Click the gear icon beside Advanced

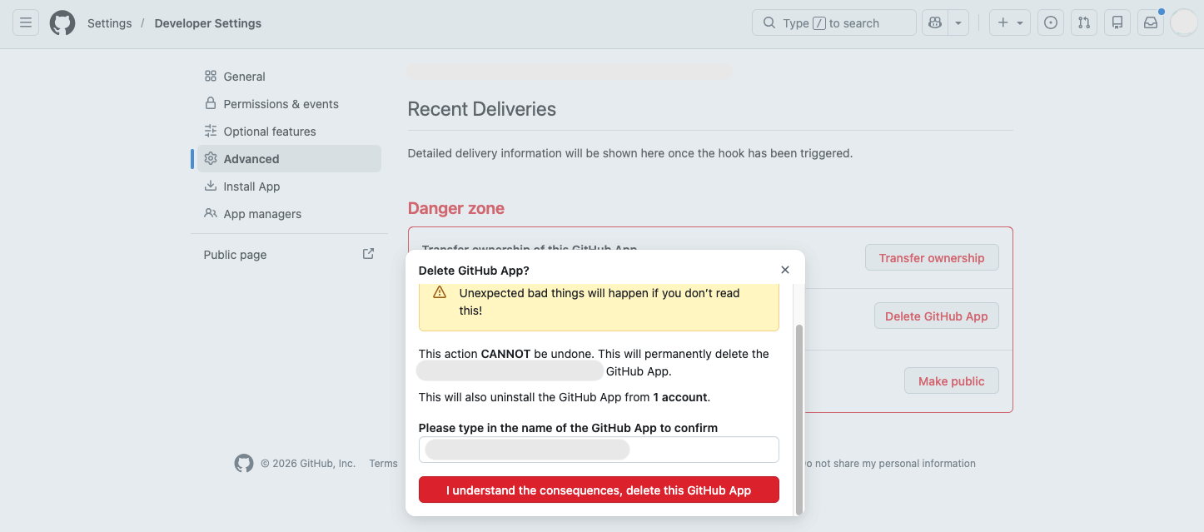click(211, 158)
